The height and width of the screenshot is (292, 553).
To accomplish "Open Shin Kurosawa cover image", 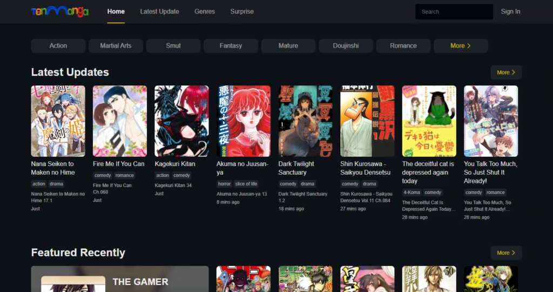I will point(367,121).
